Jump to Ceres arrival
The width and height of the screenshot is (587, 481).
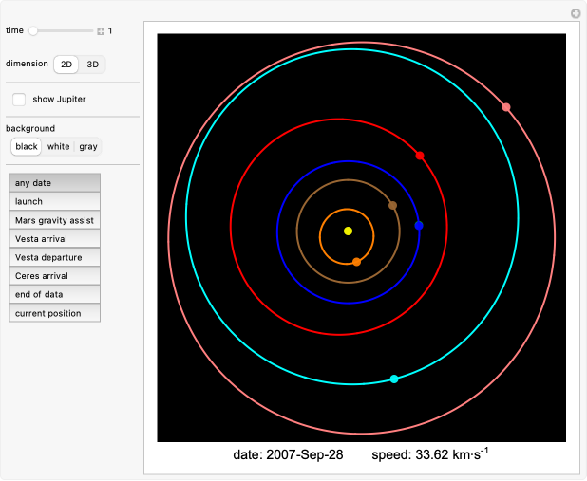click(x=54, y=276)
